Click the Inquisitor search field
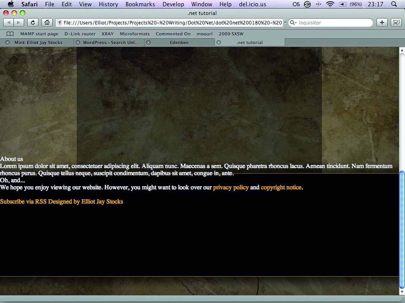The width and height of the screenshot is (405, 303). (331, 22)
